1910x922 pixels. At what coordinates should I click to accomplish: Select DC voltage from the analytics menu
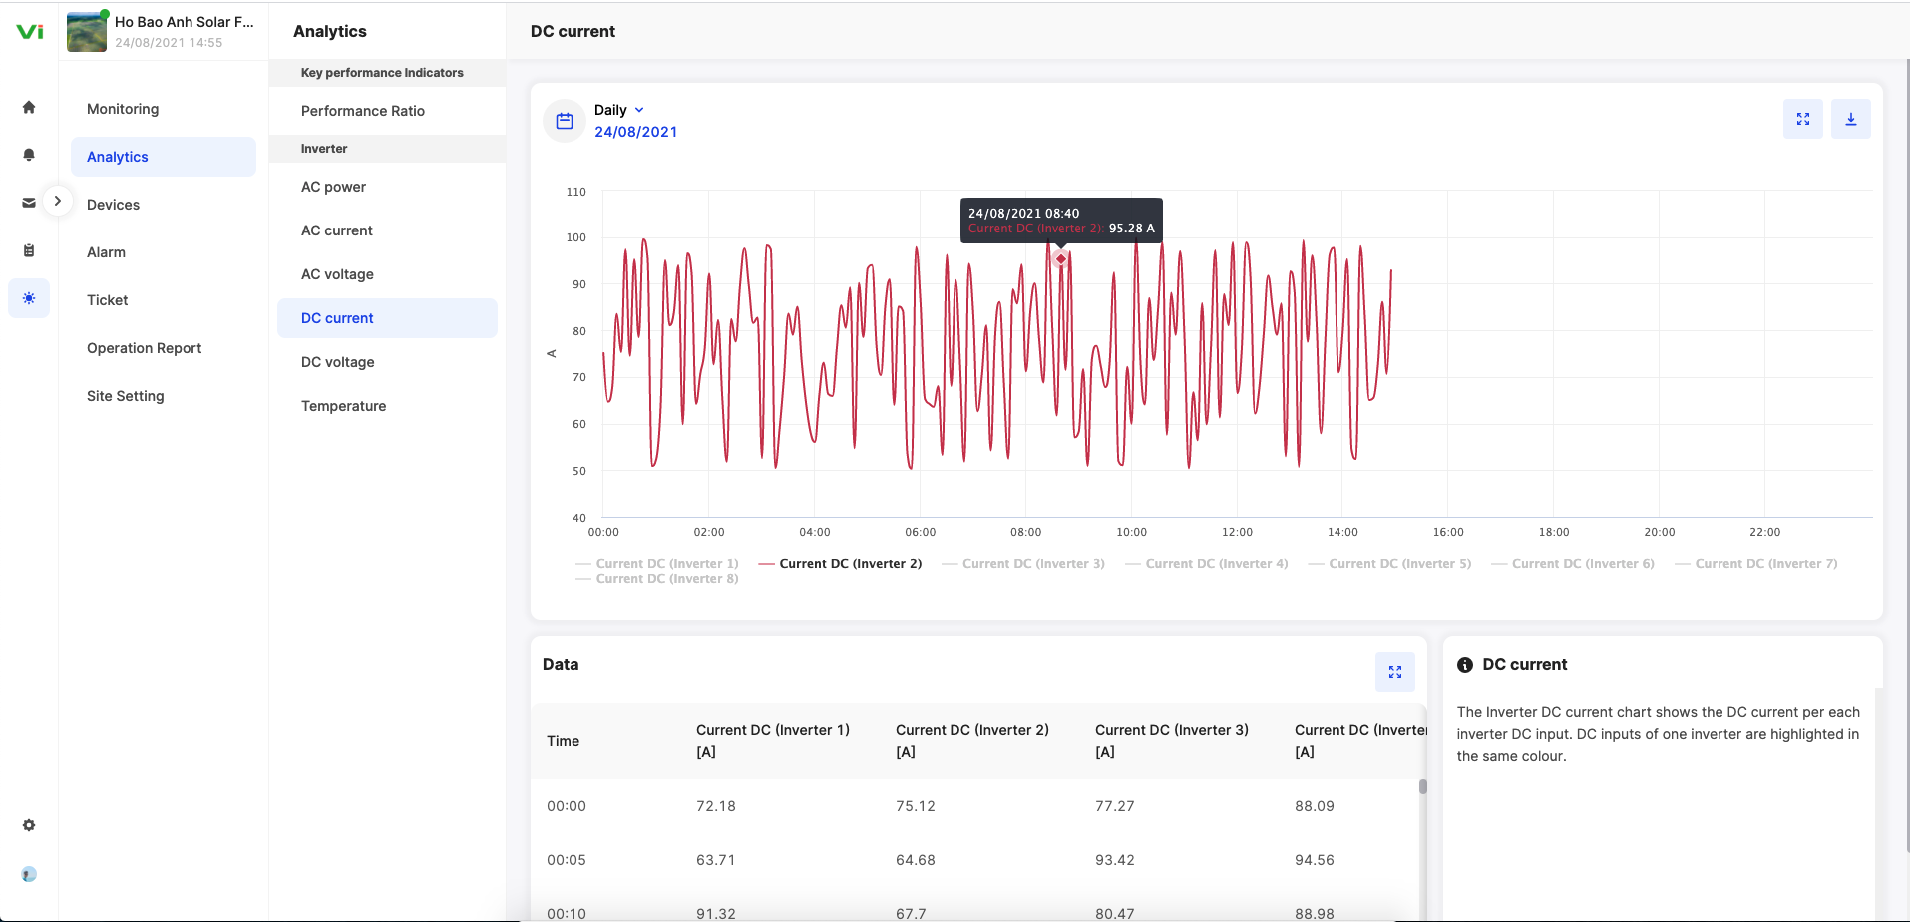pos(338,362)
